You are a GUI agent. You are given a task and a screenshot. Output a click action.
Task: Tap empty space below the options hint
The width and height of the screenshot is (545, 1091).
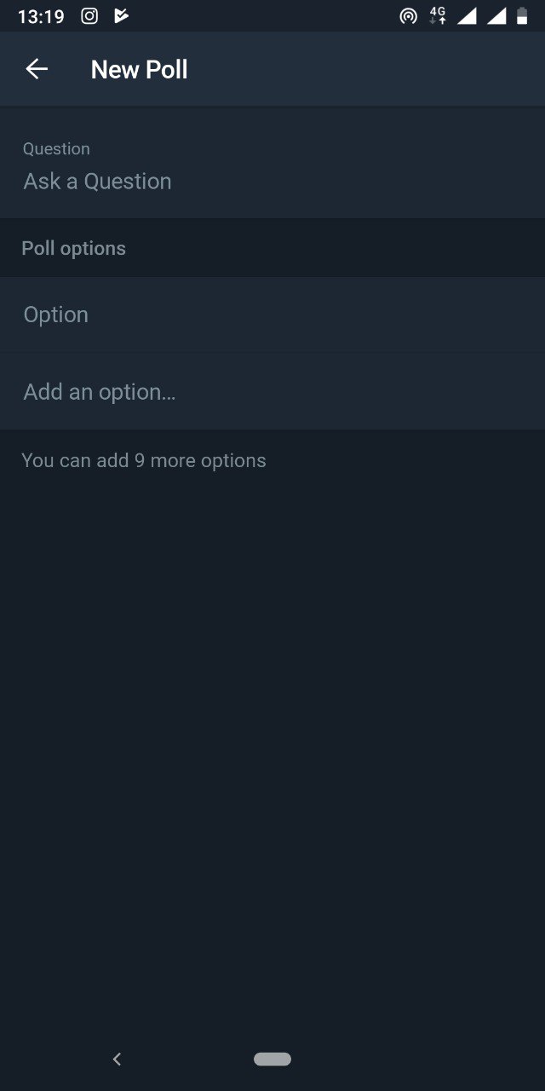click(272, 724)
